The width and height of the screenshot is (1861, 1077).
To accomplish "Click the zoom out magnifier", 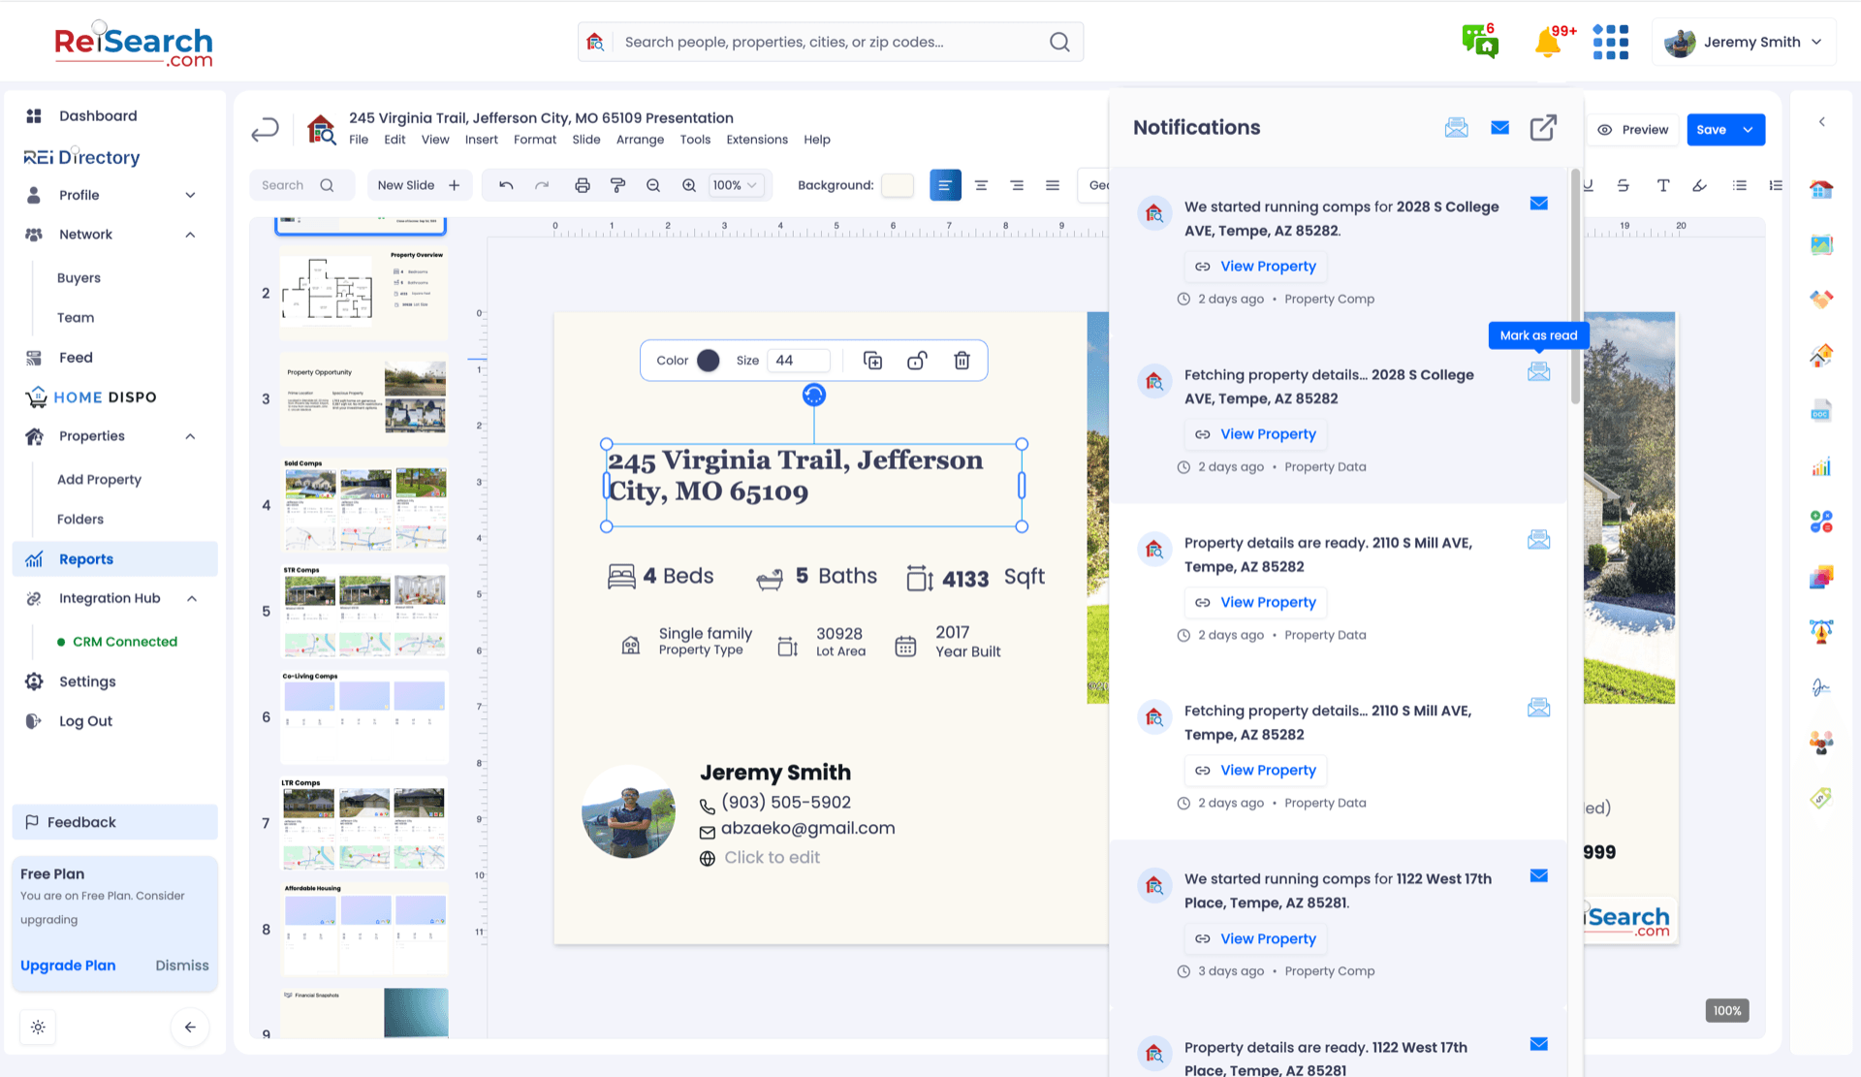I will [x=653, y=185].
